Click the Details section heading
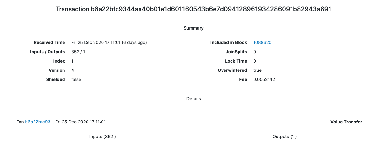The width and height of the screenshot is (387, 141). pos(193,99)
